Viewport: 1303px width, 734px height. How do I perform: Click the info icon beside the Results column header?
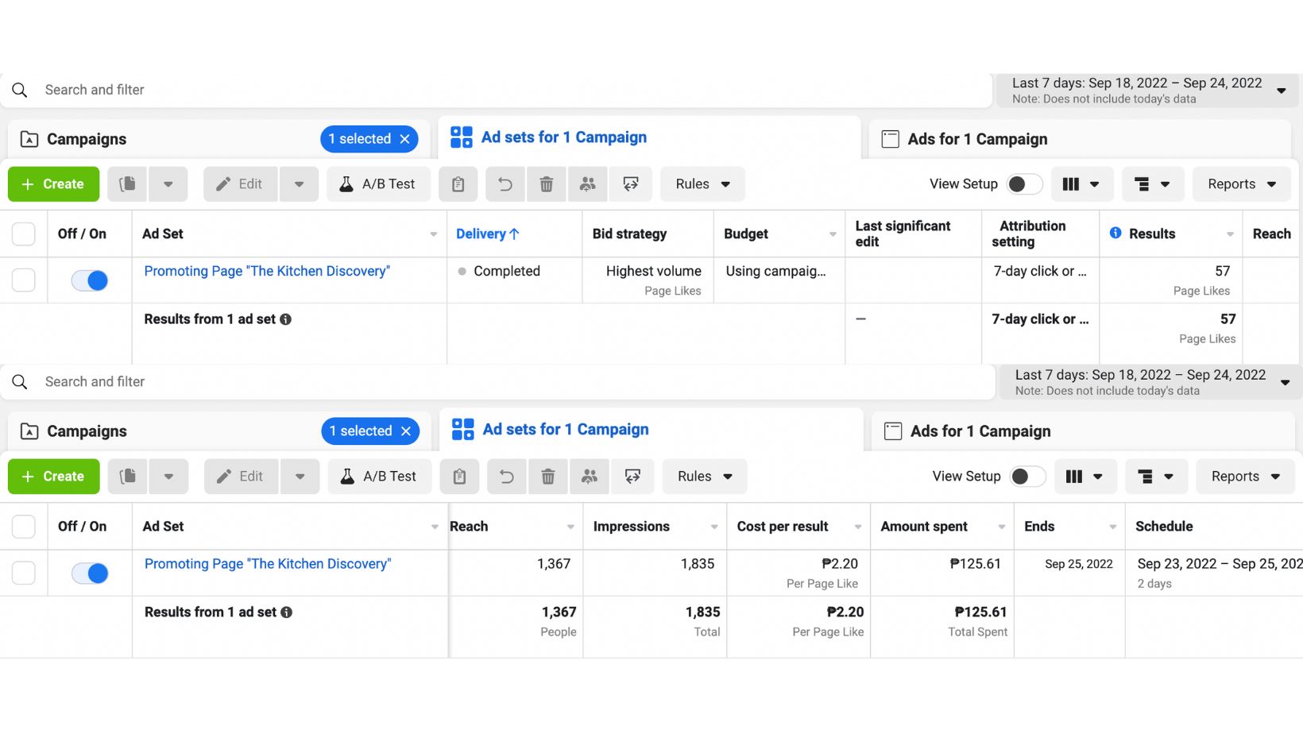pos(1115,233)
